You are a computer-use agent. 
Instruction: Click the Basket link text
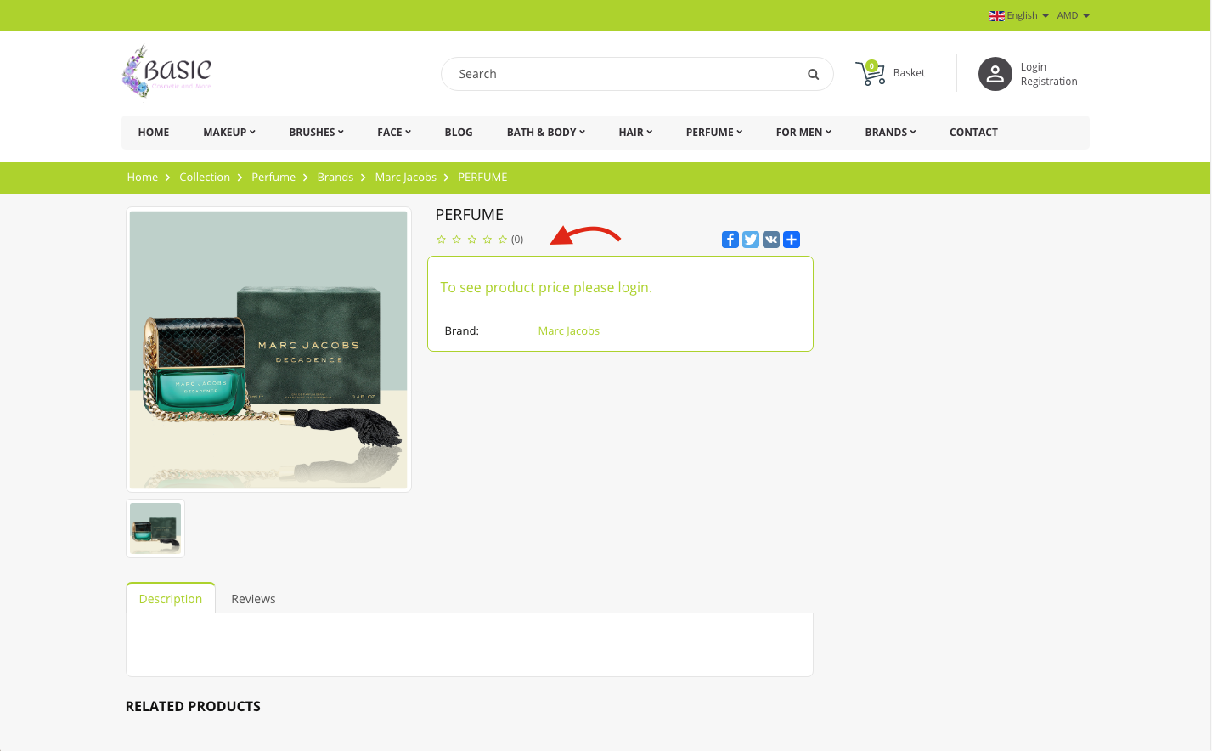[x=909, y=73]
